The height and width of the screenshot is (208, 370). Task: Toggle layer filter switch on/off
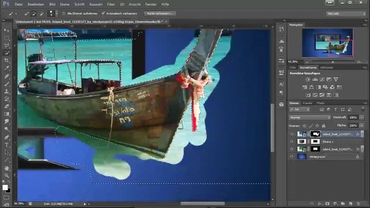point(362,109)
